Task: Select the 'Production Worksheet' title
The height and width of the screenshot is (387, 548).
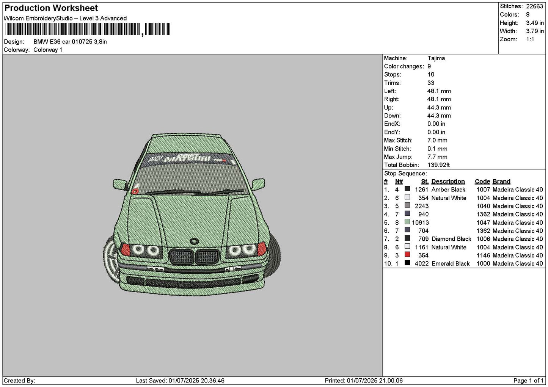Action: pos(51,8)
